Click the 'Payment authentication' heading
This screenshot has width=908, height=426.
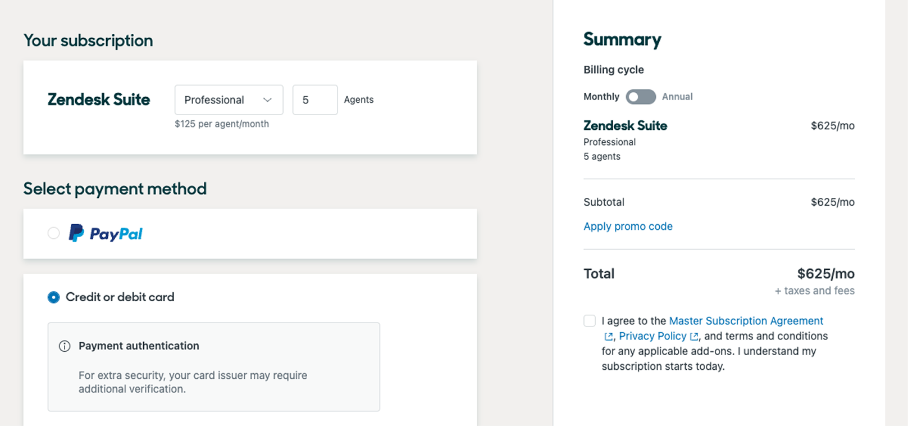point(139,346)
